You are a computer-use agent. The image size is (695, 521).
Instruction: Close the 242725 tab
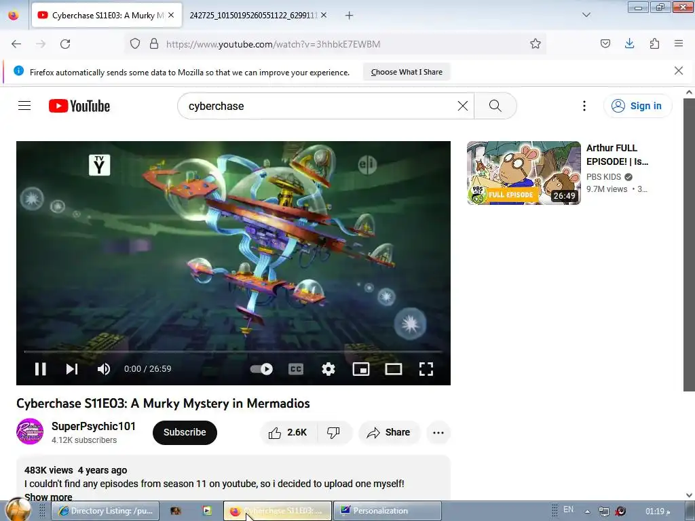[324, 15]
